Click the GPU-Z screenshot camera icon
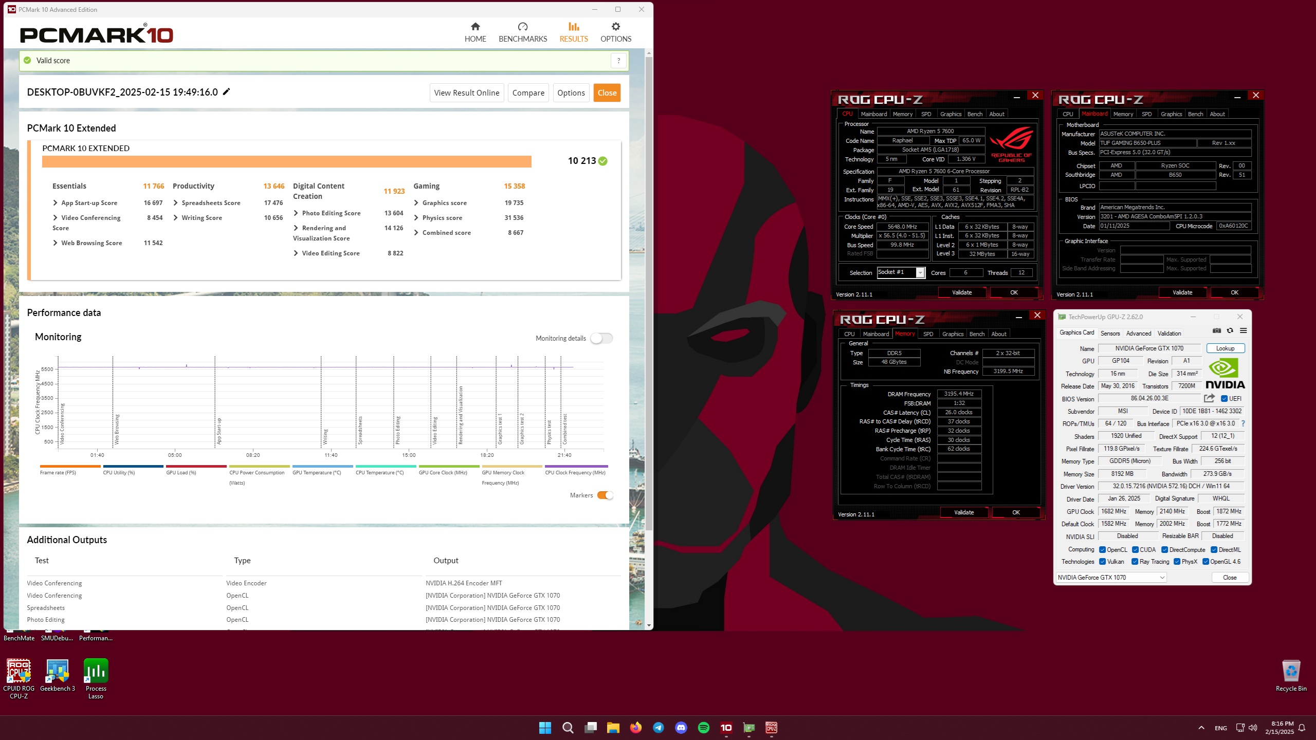This screenshot has width=1316, height=740. coord(1216,331)
